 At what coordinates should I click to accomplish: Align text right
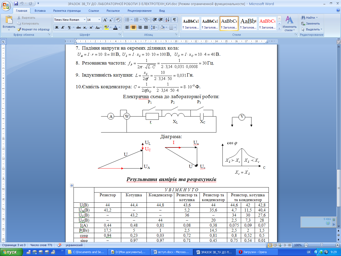click(x=140, y=27)
